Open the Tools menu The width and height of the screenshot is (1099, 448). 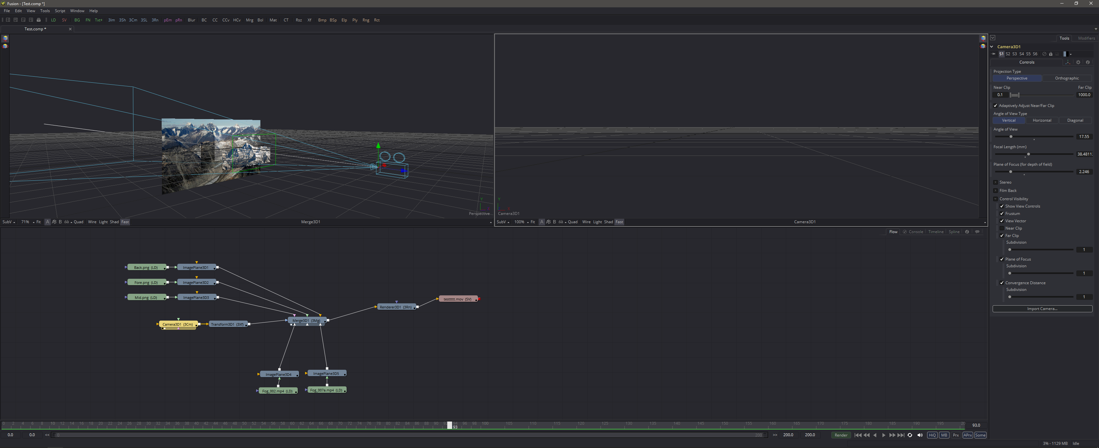[45, 11]
